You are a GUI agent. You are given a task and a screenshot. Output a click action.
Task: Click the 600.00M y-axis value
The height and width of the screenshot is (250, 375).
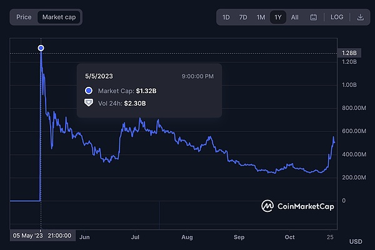point(353,131)
